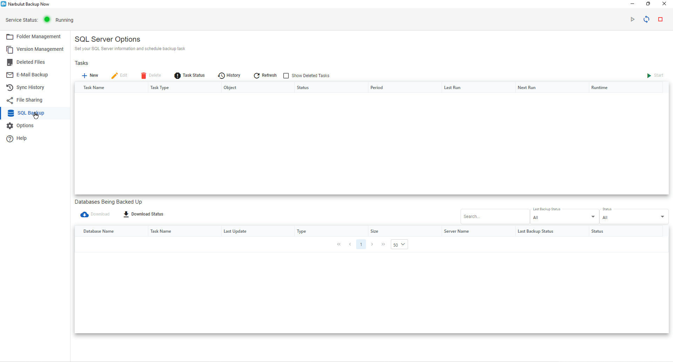Click the Help question mark icon
The height and width of the screenshot is (362, 673).
(x=10, y=138)
